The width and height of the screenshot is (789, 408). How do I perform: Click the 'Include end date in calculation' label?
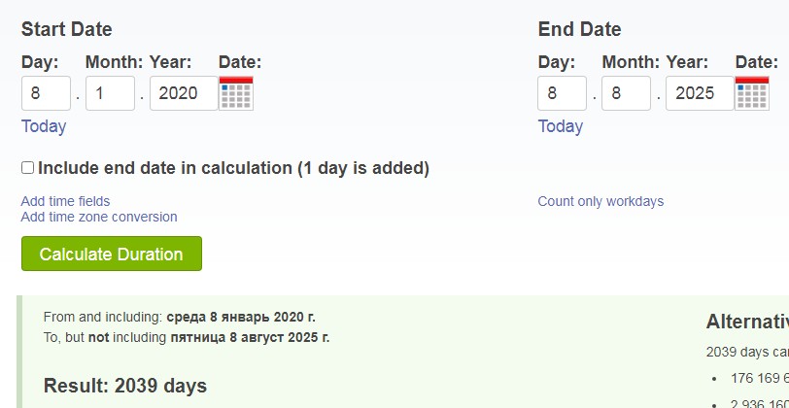point(233,168)
